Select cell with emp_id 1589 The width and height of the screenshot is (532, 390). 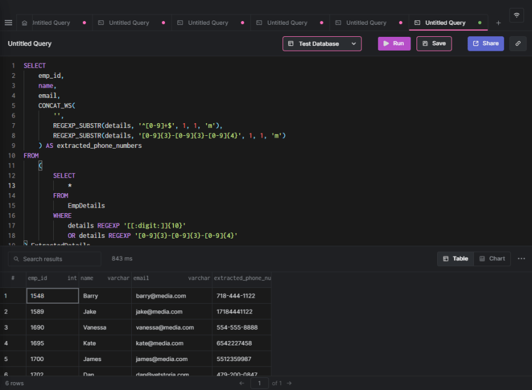click(52, 312)
